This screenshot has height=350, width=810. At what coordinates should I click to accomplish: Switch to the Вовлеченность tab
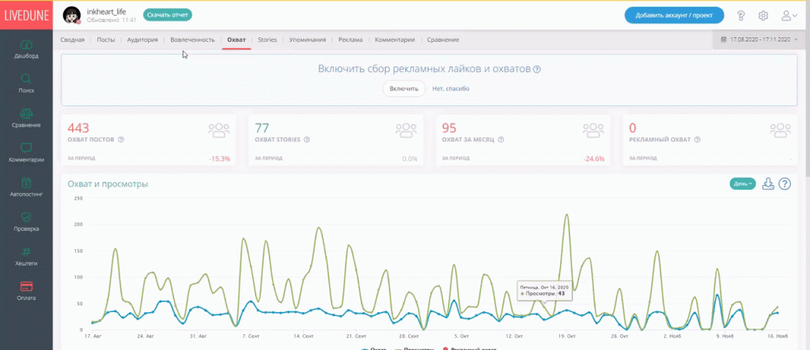[x=192, y=40]
